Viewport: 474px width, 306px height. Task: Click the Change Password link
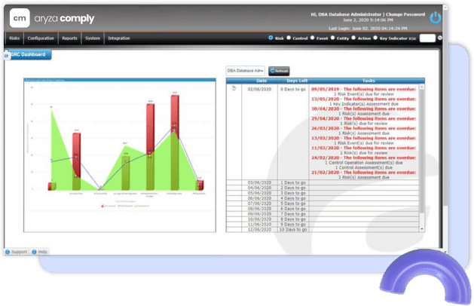click(405, 14)
